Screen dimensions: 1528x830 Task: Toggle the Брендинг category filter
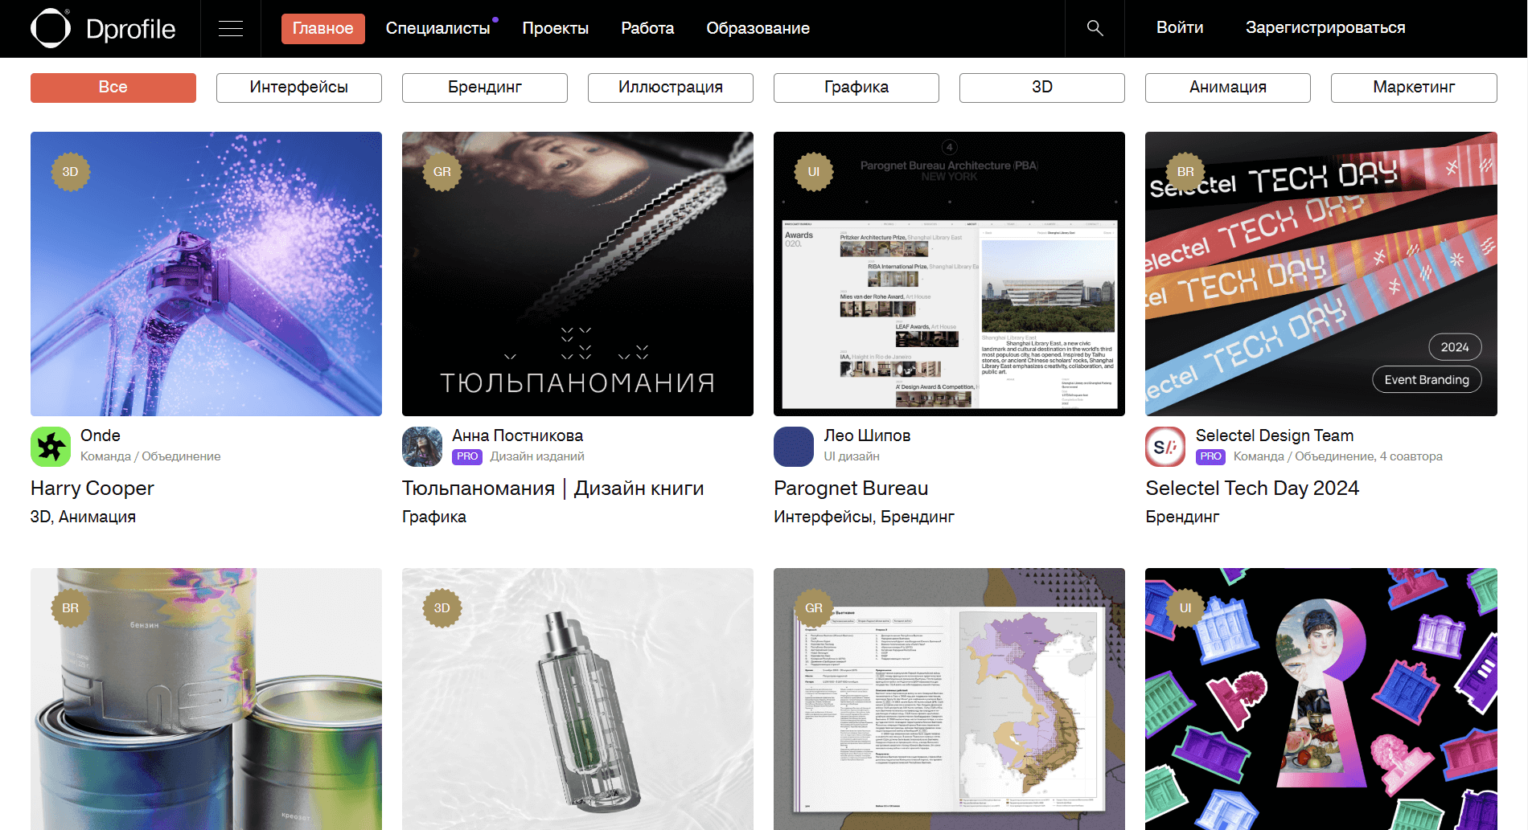[484, 88]
